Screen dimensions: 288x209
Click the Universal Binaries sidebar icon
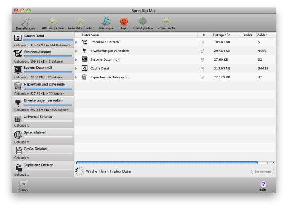click(x=18, y=118)
